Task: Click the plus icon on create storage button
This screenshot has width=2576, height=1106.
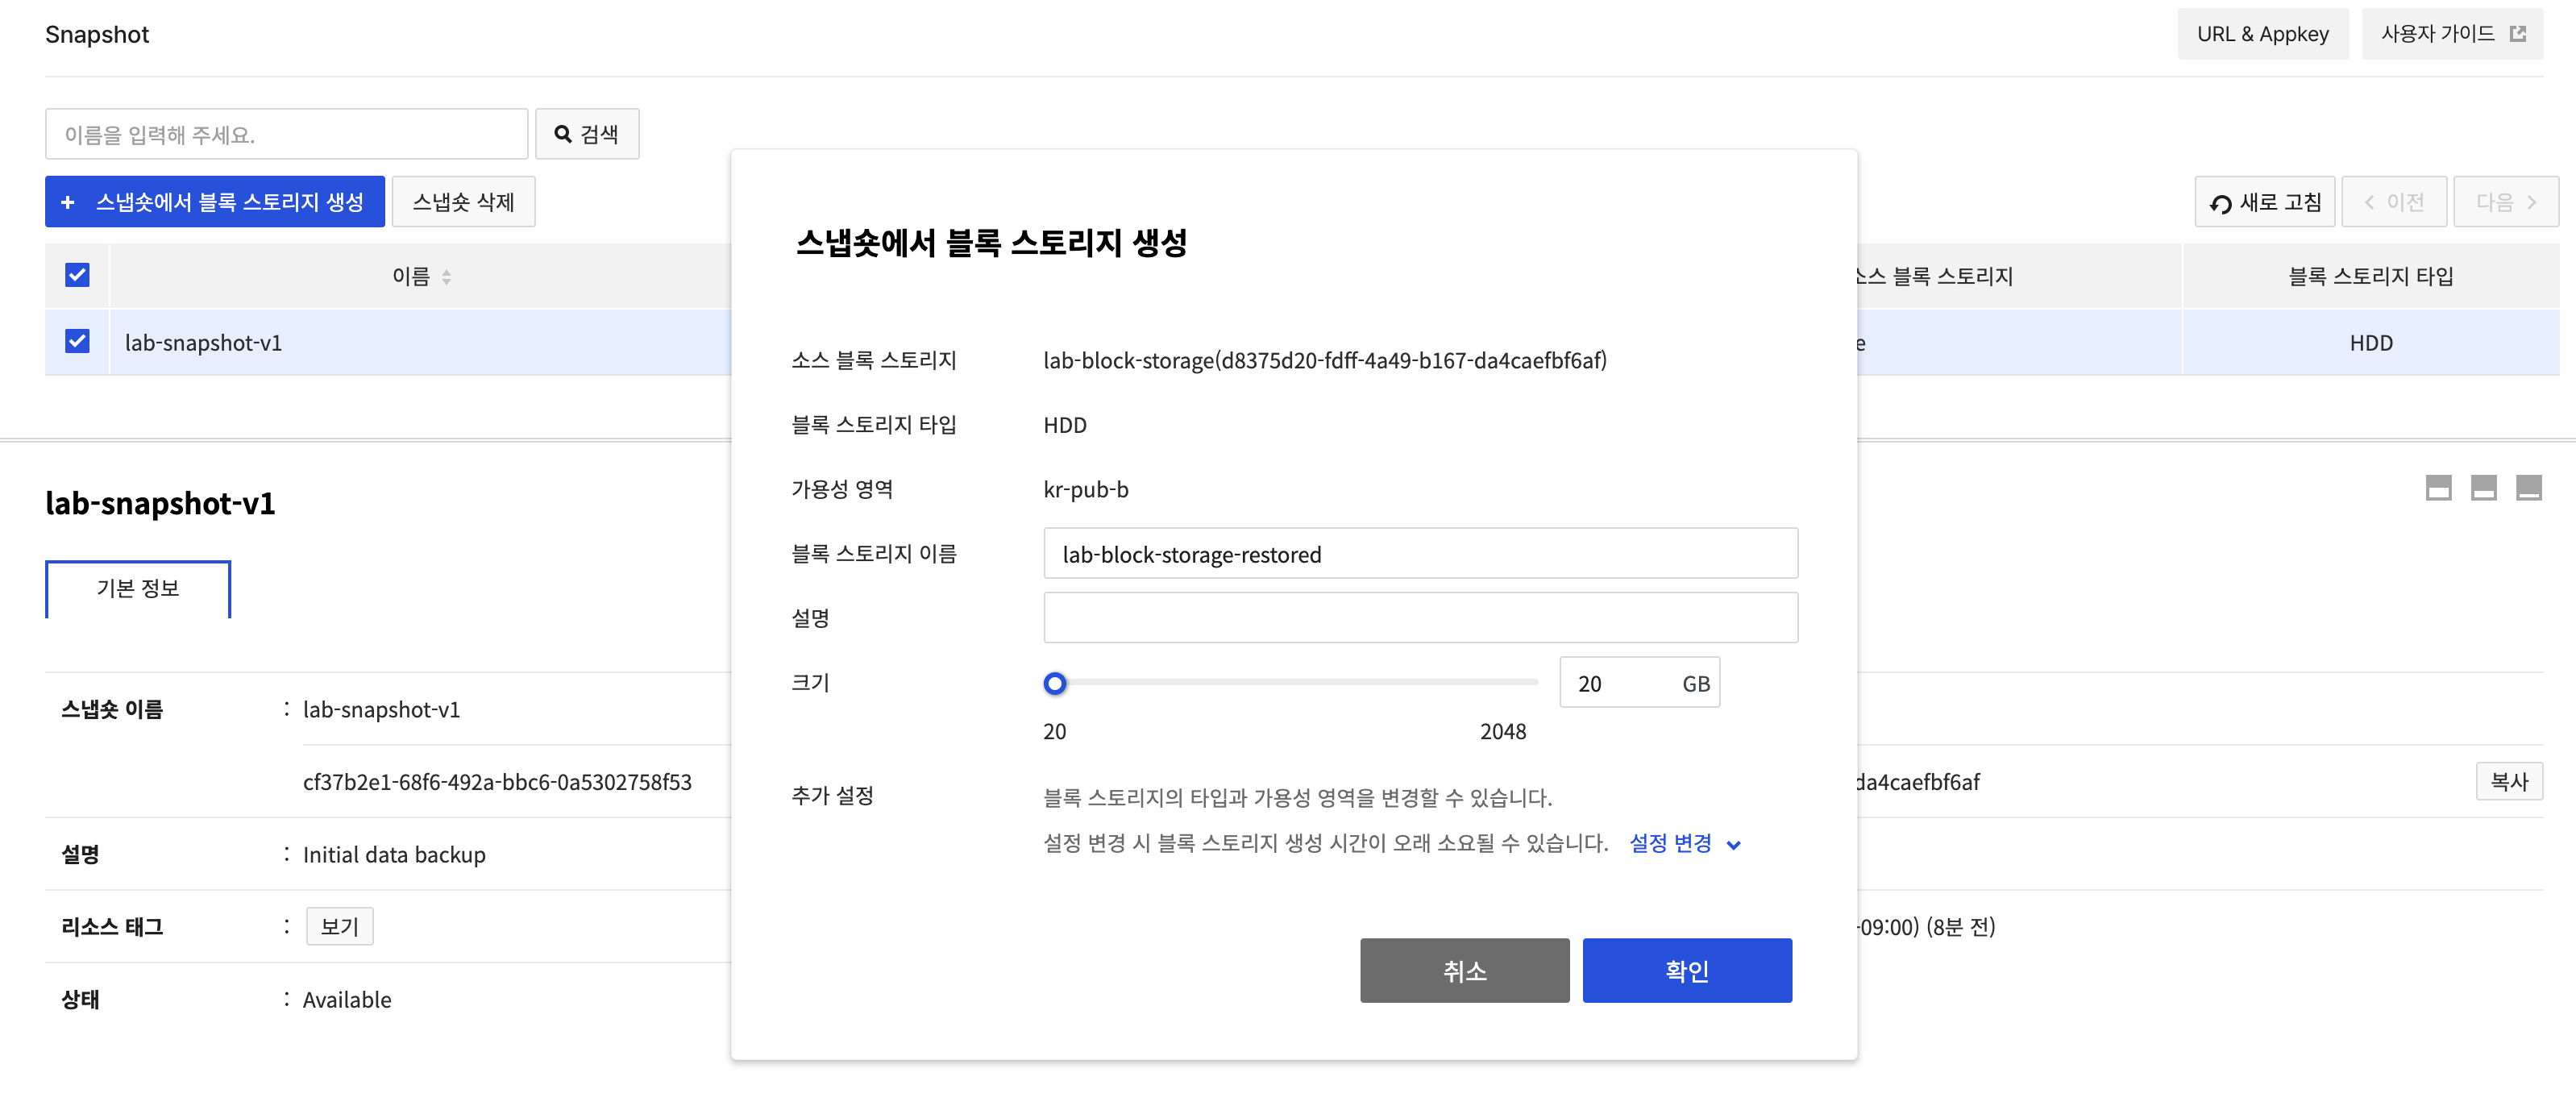Action: 68,202
